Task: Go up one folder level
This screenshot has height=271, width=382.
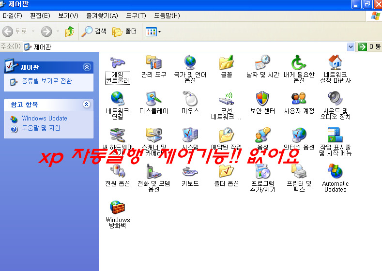Action: (70, 31)
